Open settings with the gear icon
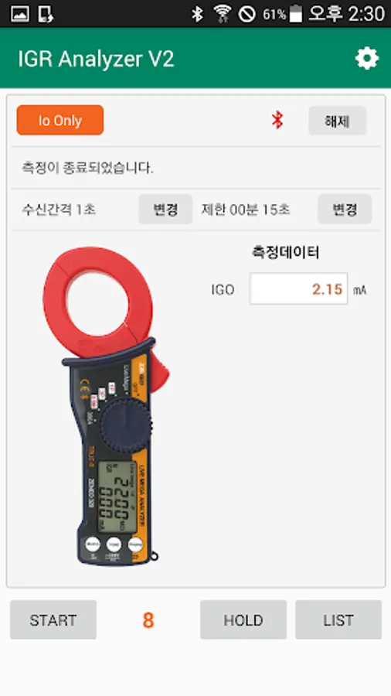This screenshot has width=391, height=696. [x=367, y=59]
